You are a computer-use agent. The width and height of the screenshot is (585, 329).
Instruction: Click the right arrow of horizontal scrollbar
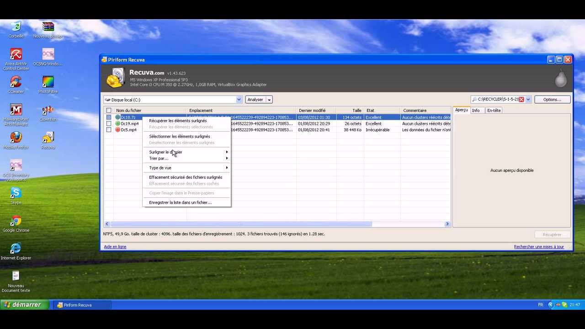(447, 224)
